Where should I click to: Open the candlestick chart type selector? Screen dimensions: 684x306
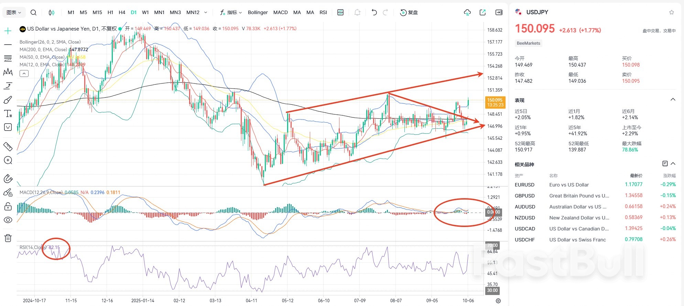(x=51, y=12)
